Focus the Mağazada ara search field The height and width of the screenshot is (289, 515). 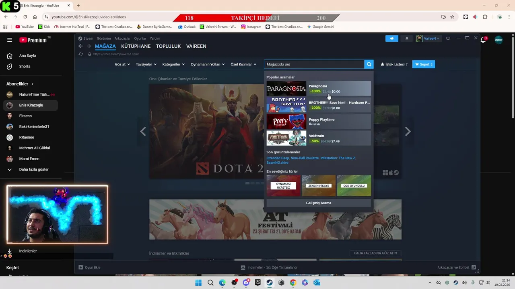click(x=314, y=64)
